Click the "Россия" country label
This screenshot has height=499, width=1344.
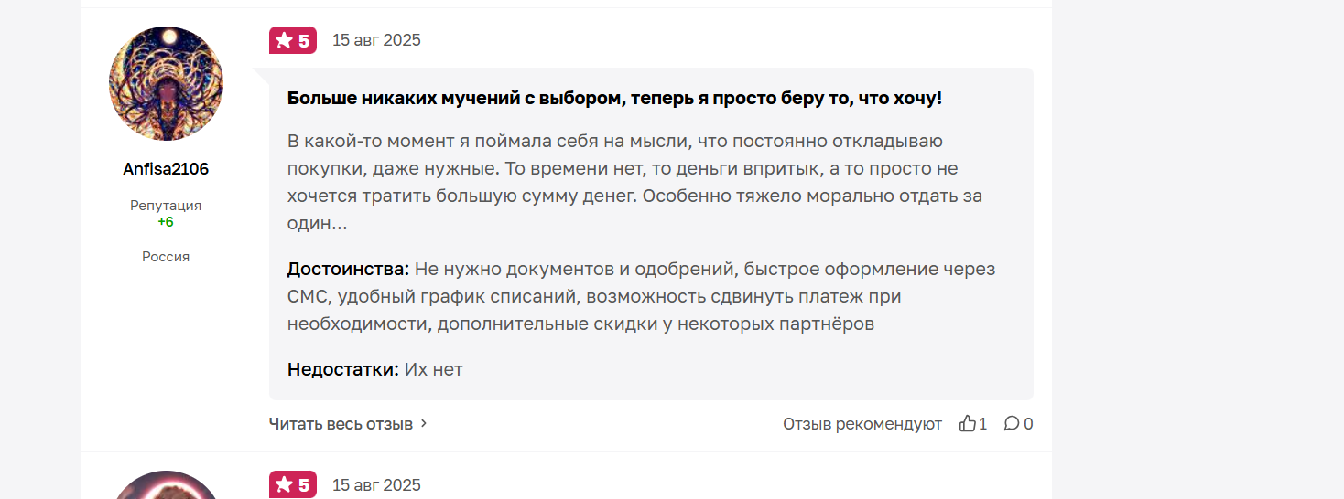coord(166,257)
